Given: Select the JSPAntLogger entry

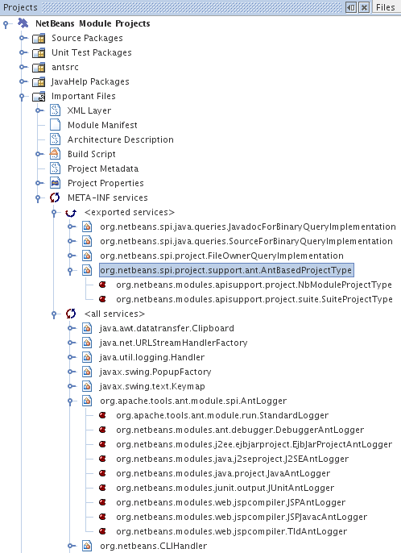Looking at the screenshot, I should tap(231, 502).
